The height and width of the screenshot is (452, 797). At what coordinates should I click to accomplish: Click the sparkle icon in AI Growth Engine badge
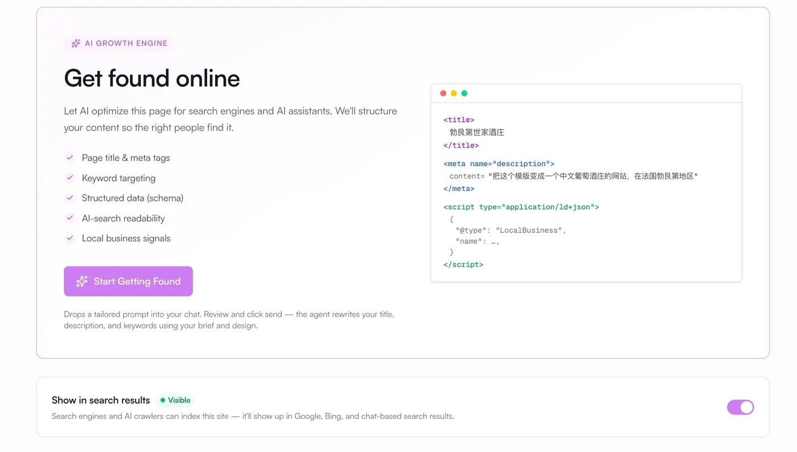(x=76, y=43)
